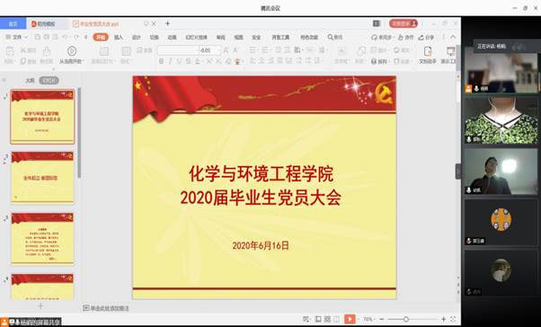Adjust the zoom slider in status bar

pyautogui.click(x=406, y=320)
